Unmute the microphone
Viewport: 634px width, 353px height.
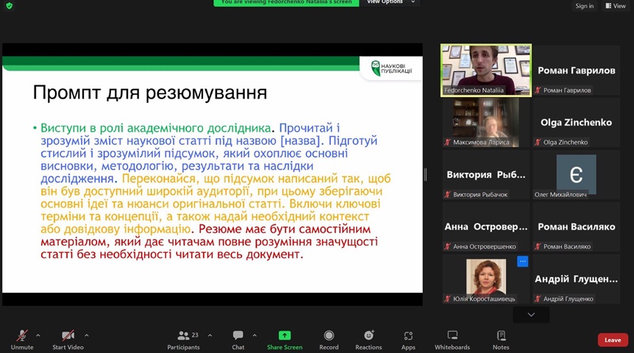click(x=22, y=339)
